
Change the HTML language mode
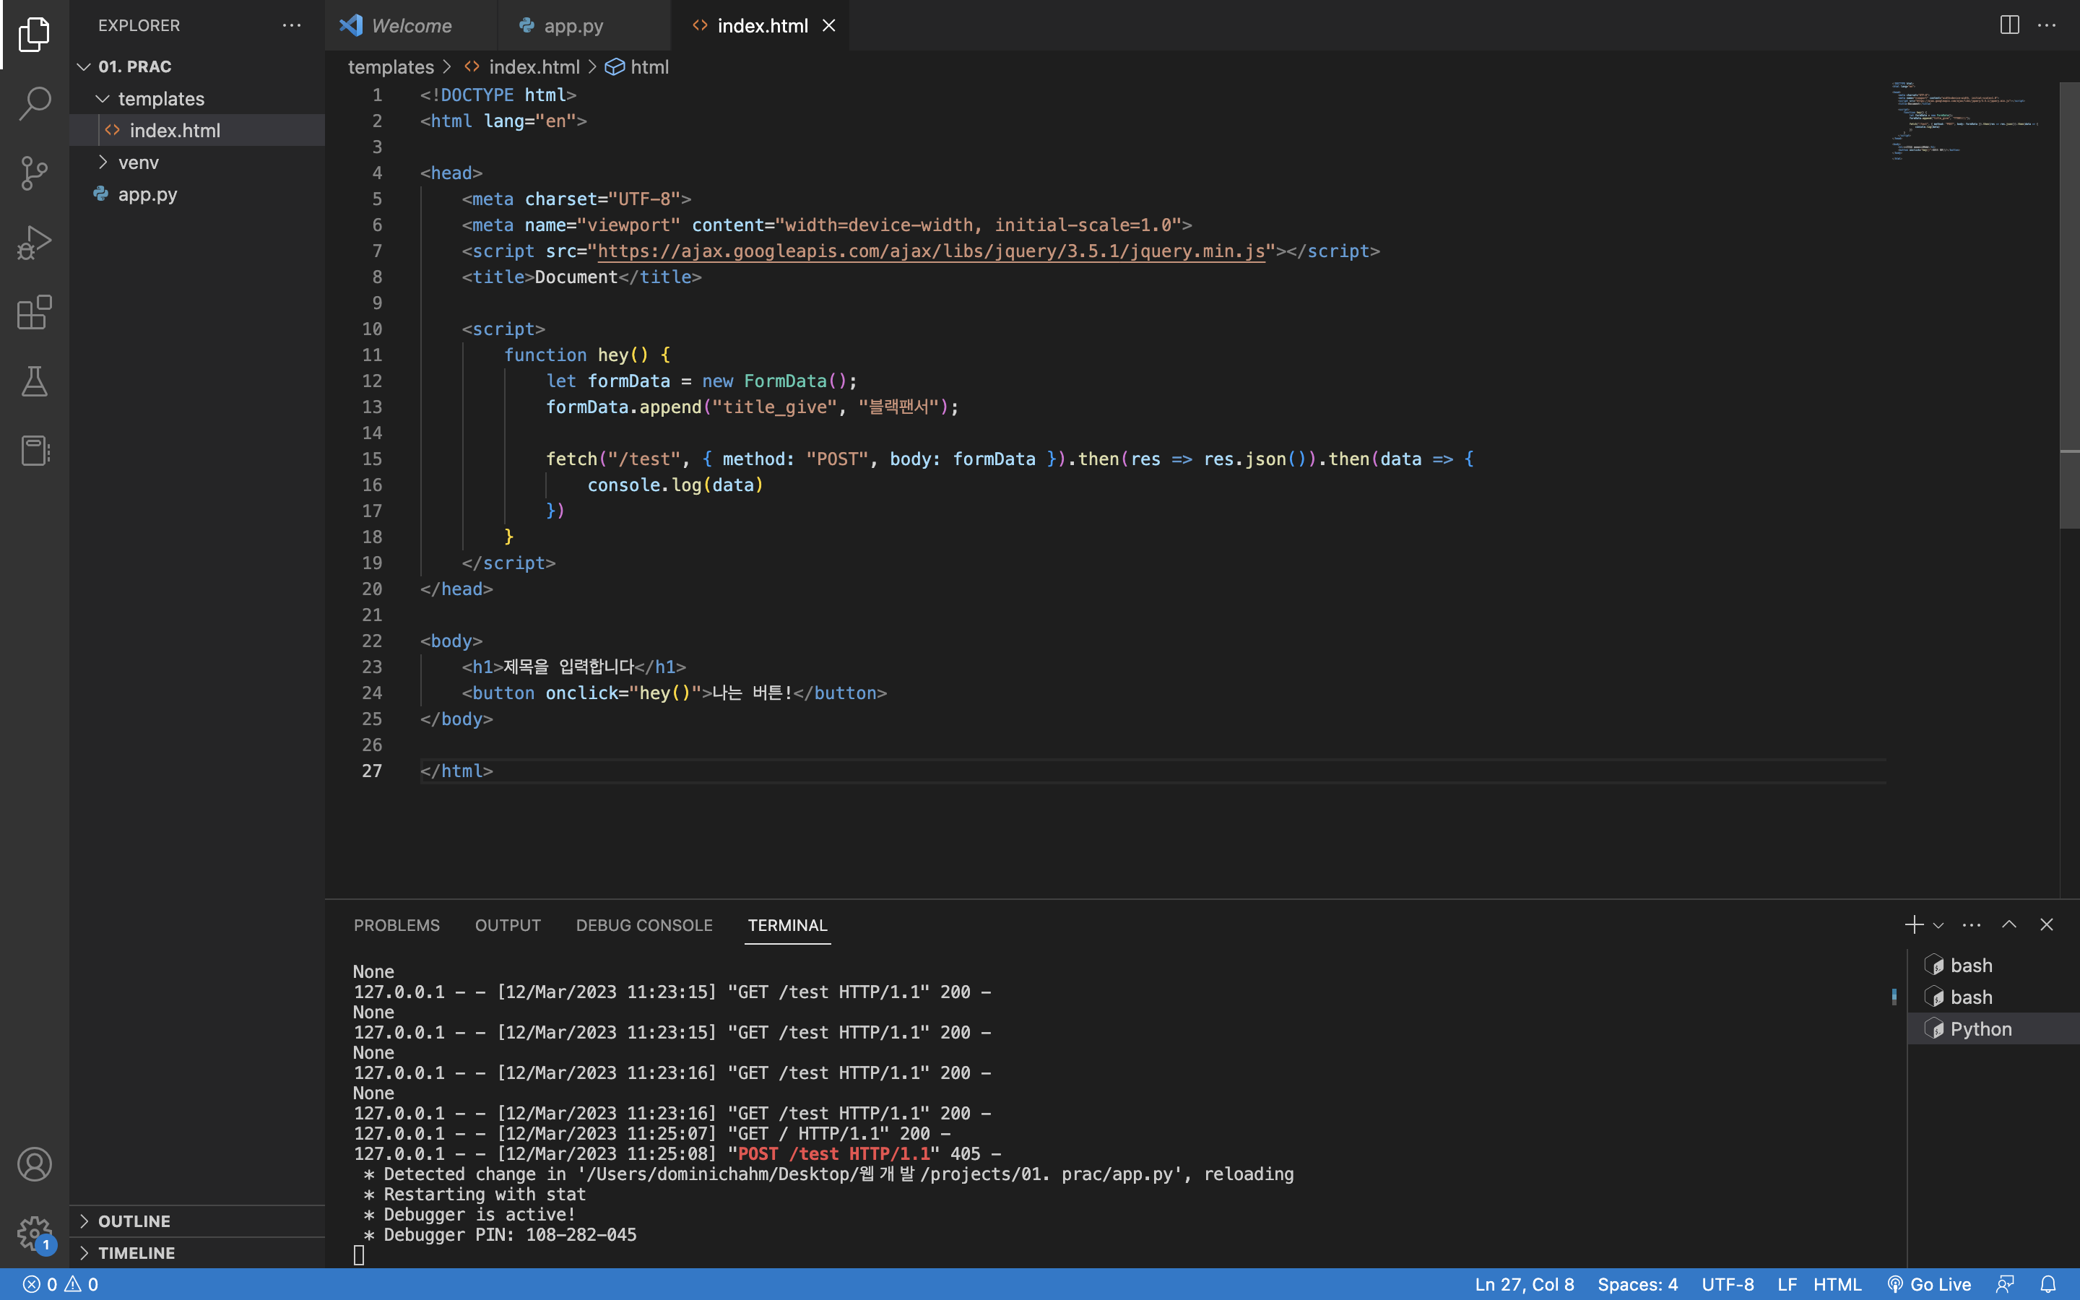(1837, 1285)
